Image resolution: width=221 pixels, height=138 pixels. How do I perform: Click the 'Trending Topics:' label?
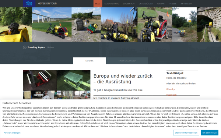tap(36, 47)
